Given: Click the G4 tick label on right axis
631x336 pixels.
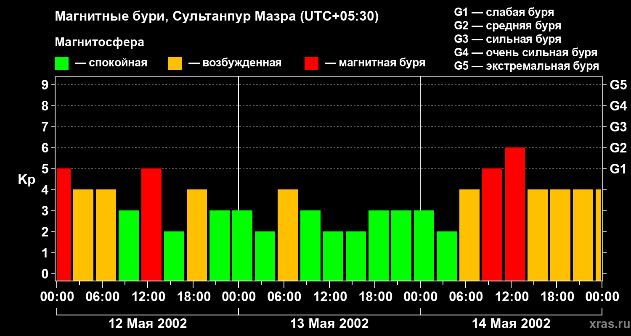Looking at the screenshot, I should [618, 106].
